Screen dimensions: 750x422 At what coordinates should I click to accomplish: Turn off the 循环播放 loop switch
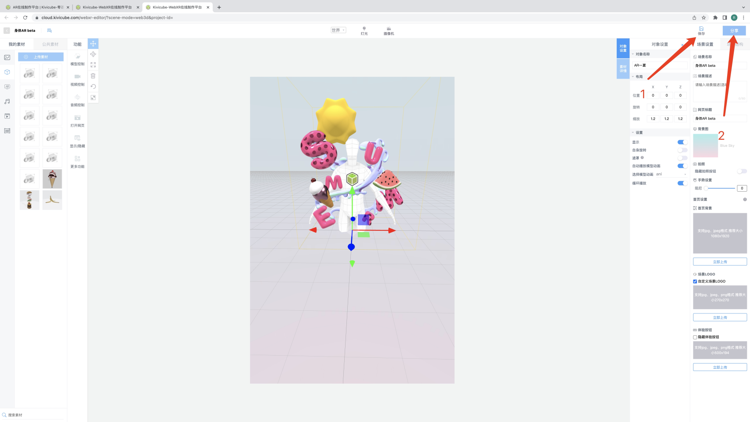pyautogui.click(x=682, y=183)
